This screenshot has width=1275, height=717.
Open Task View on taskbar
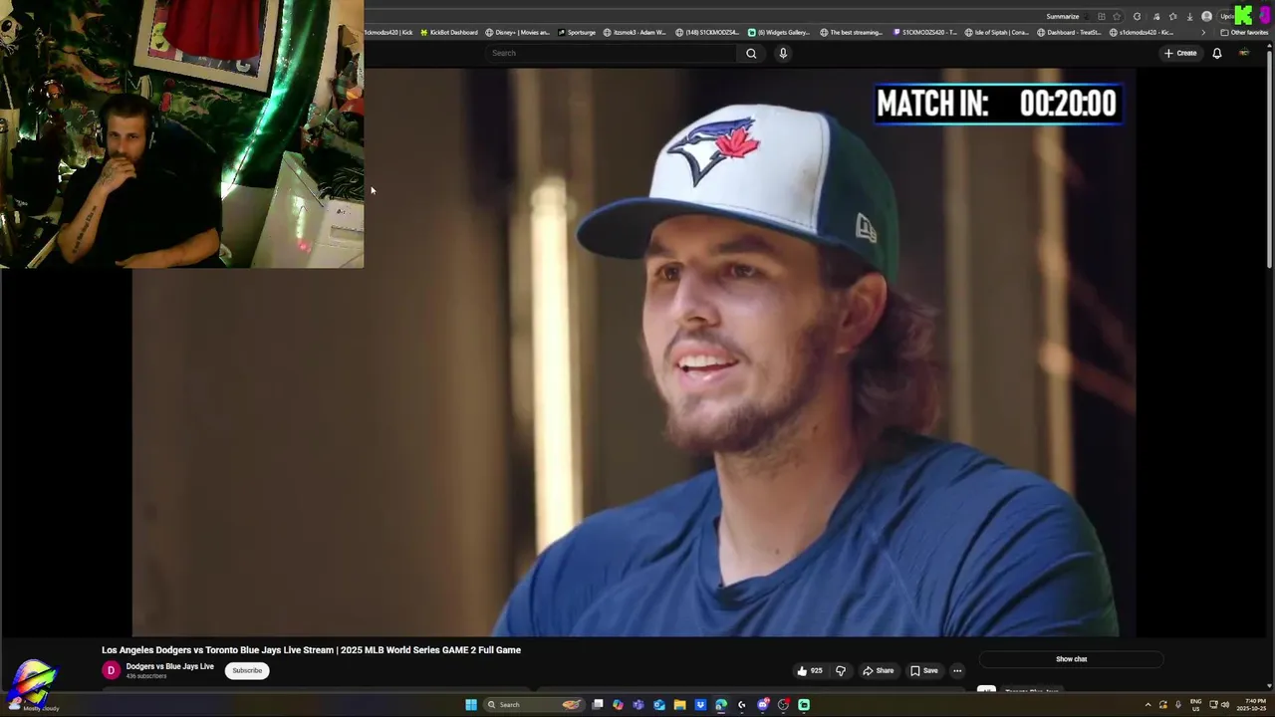(598, 704)
